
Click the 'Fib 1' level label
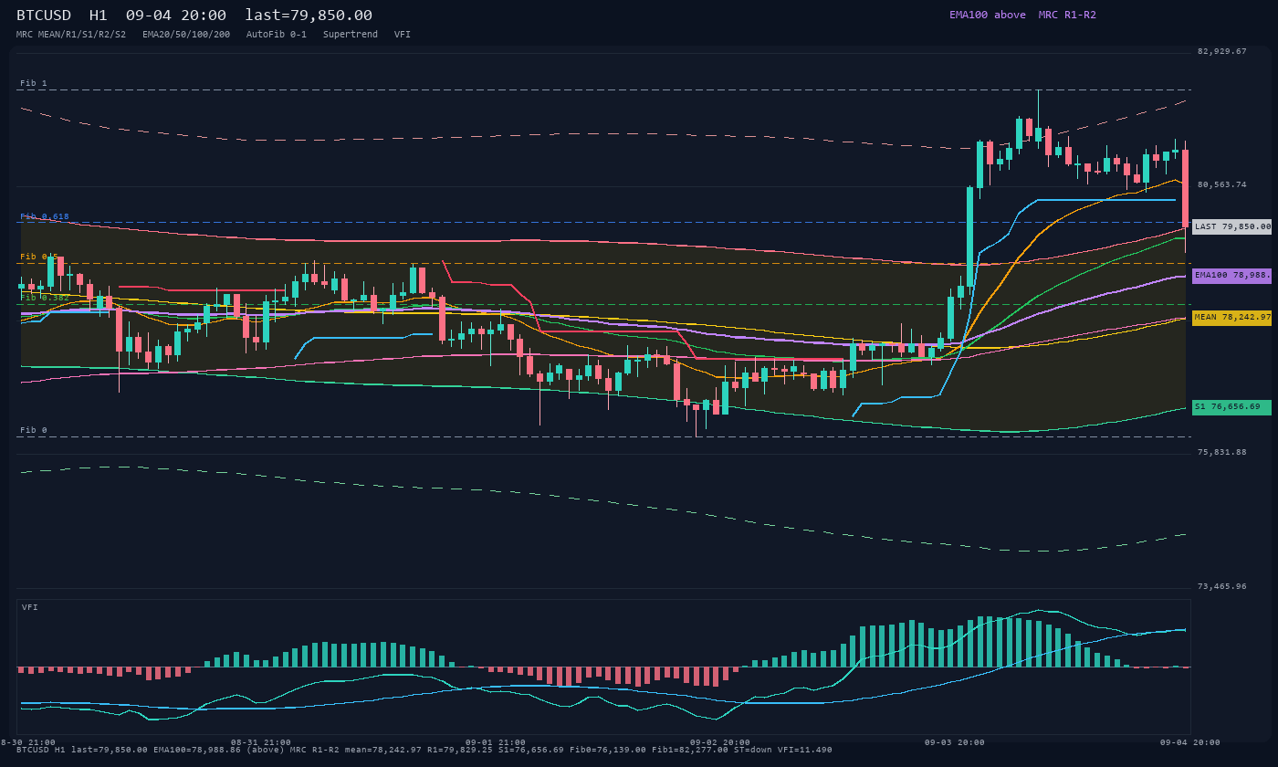tap(34, 83)
